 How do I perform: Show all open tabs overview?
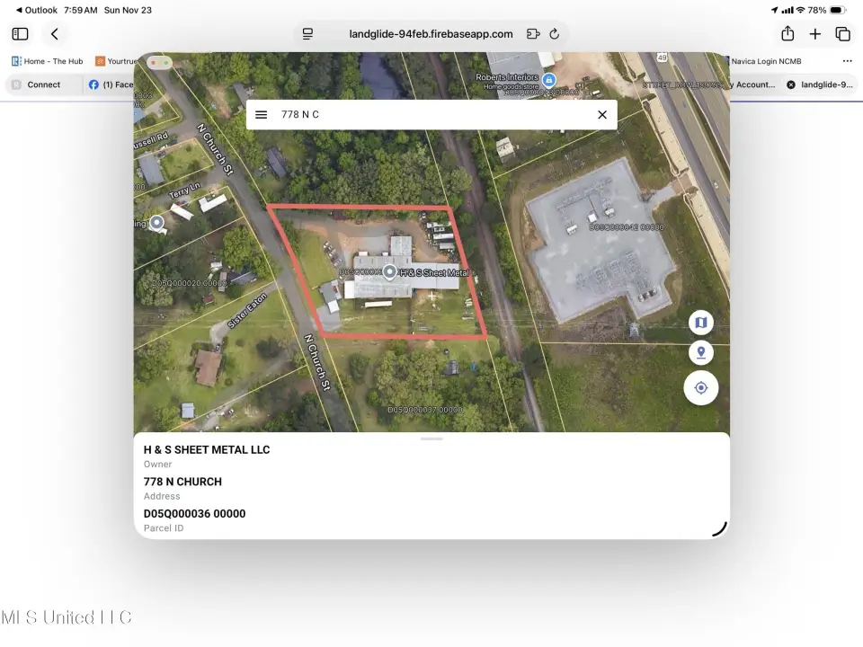(x=842, y=34)
